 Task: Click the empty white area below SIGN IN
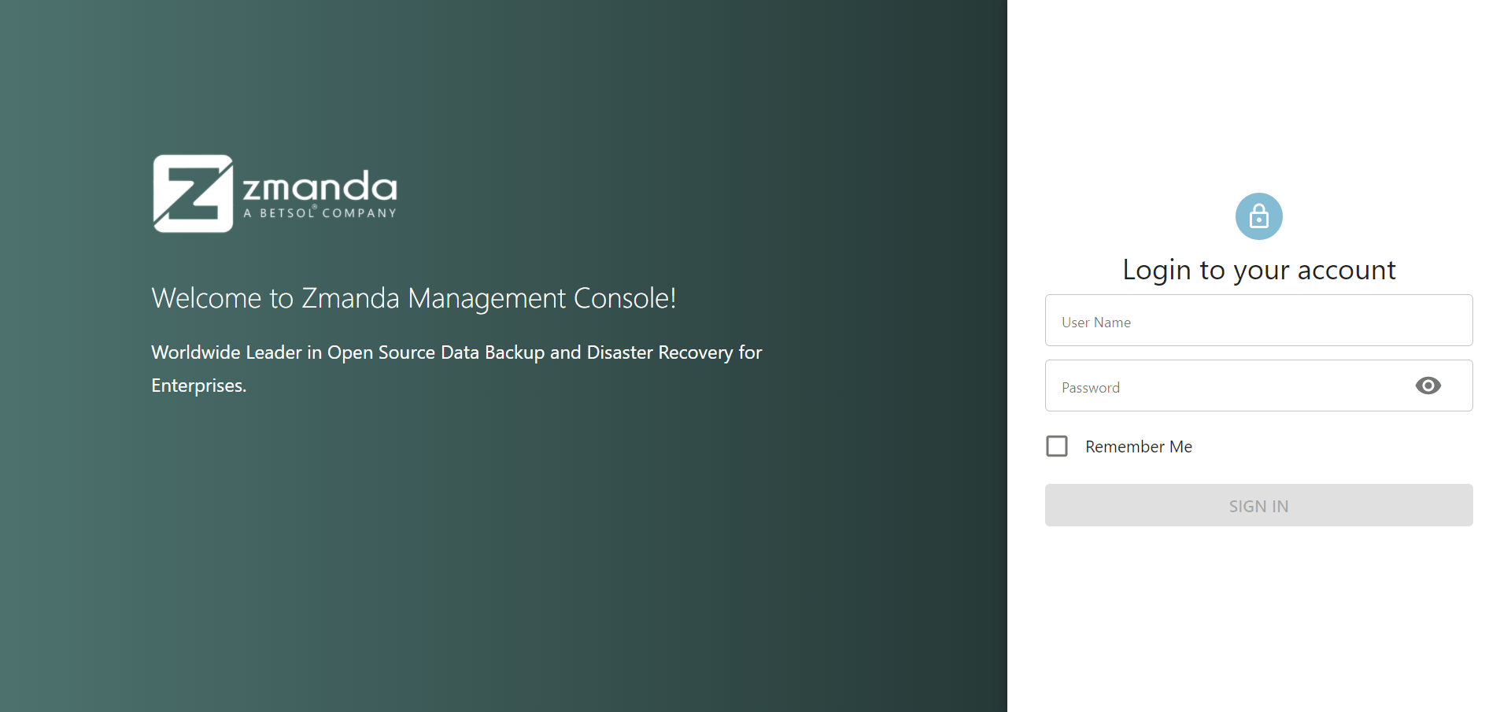coord(1258,622)
